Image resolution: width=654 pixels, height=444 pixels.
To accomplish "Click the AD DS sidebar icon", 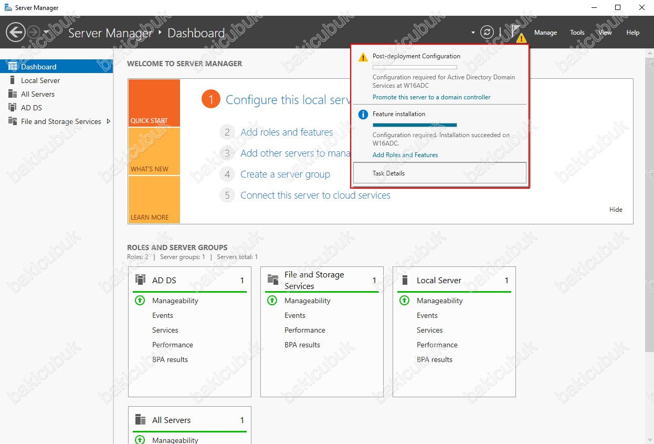I will coord(13,107).
